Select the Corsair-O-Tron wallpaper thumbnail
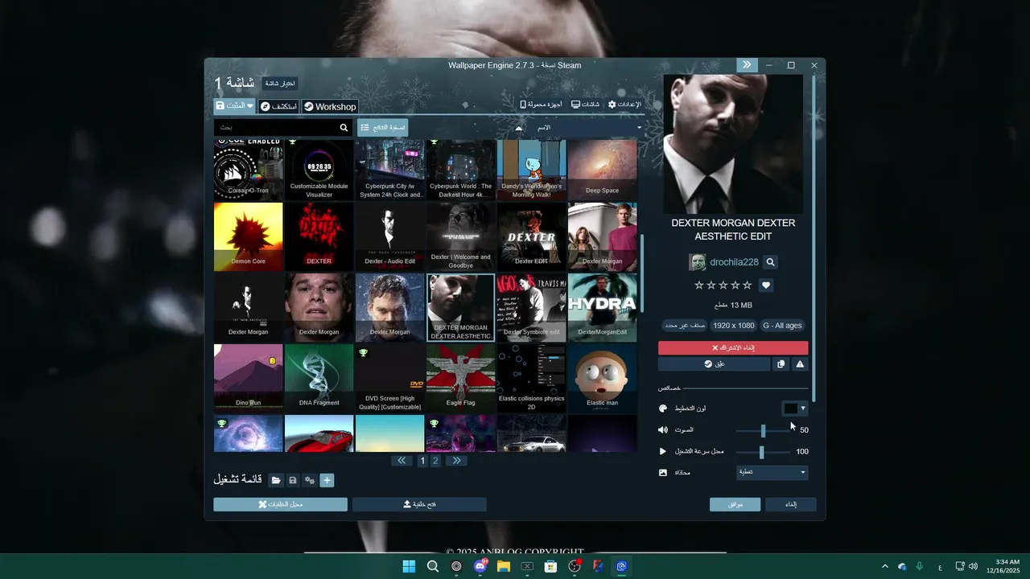Viewport: 1030px width, 579px height. point(249,170)
